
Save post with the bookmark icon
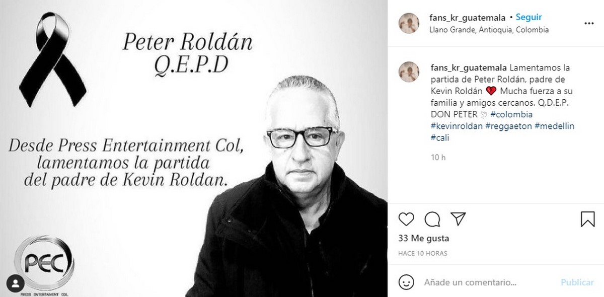[588, 219]
